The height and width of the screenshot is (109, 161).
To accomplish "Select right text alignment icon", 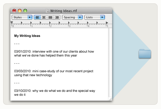I will 57,17.
